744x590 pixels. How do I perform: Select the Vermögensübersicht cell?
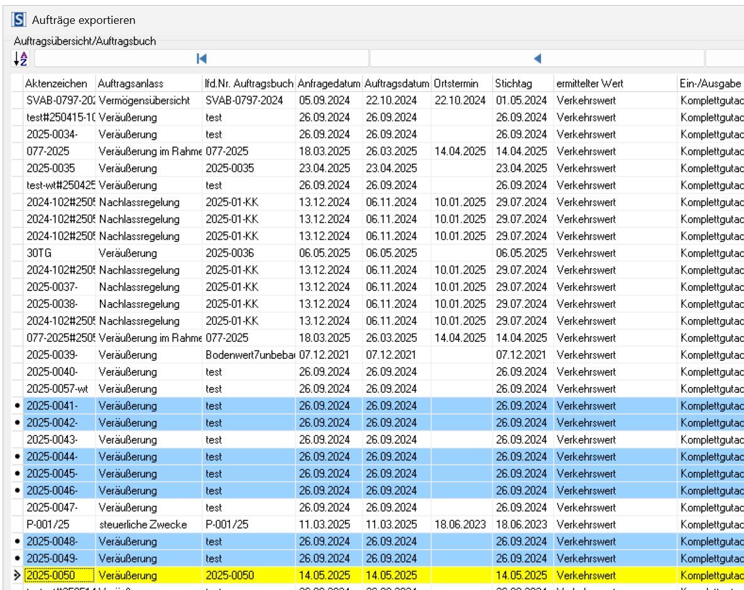click(149, 101)
